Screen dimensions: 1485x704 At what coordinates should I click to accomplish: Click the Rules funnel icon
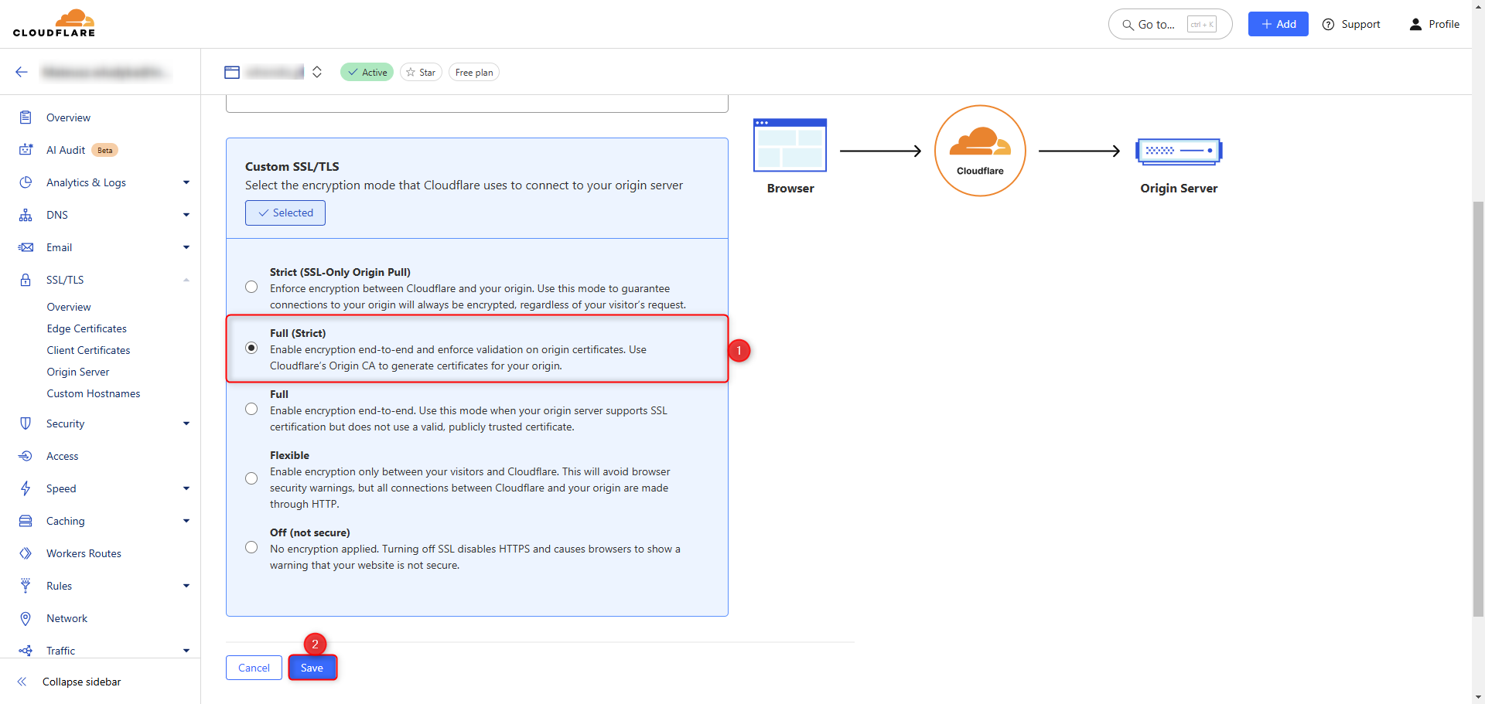click(x=26, y=586)
